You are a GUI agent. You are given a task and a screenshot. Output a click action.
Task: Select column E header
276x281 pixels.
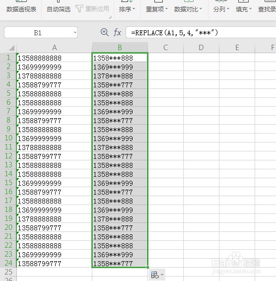[x=237, y=48]
